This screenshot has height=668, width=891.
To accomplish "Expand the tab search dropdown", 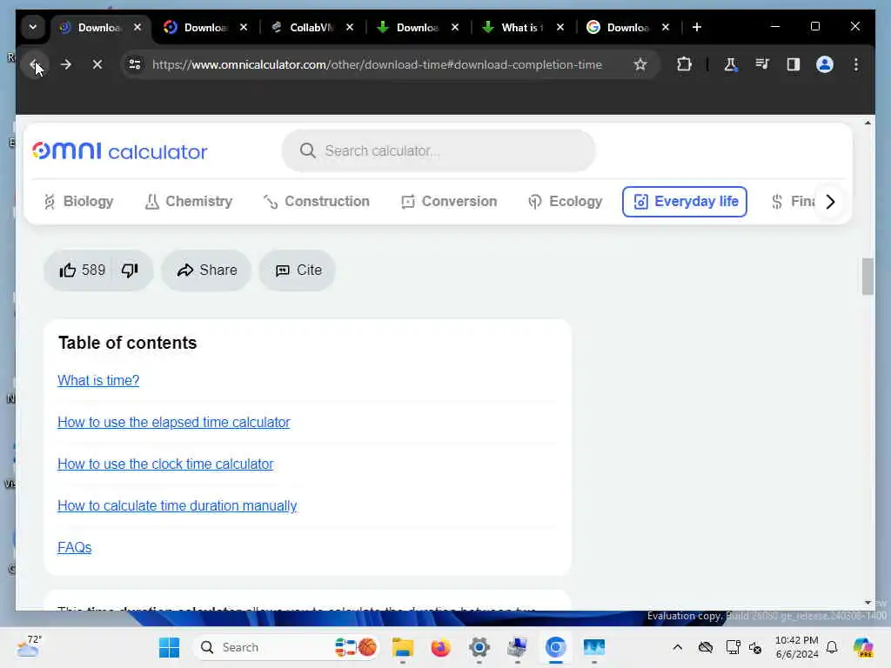I will 33,27.
